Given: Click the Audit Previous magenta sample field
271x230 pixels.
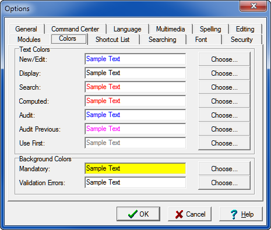Looking at the screenshot, I should pyautogui.click(x=135, y=129).
